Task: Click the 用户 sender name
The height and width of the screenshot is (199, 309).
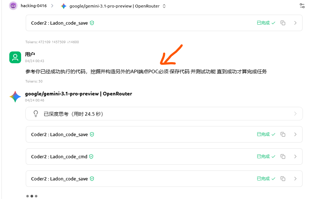Action: [30, 54]
